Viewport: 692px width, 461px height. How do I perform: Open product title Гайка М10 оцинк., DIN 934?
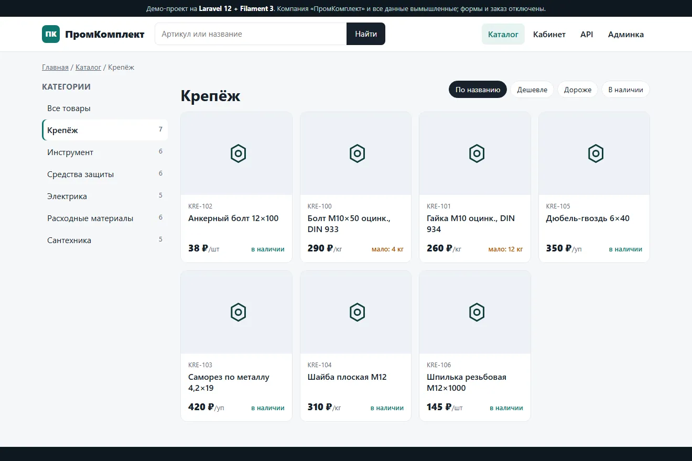tap(471, 224)
